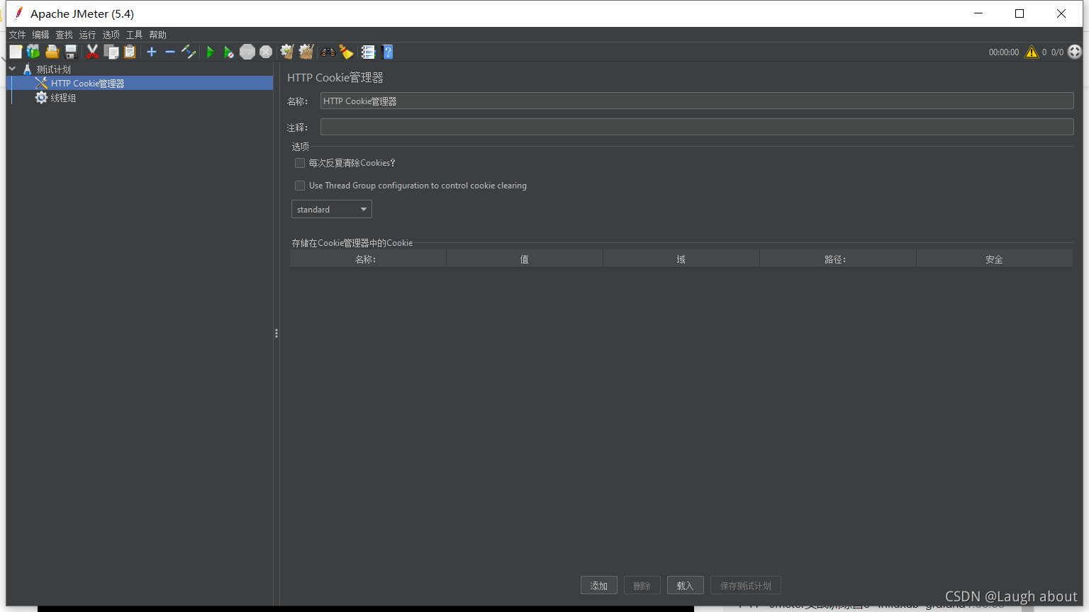
Task: Open the standard cookie policy dropdown
Action: coord(332,210)
